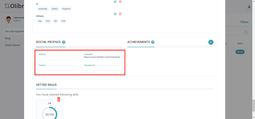
Task: Delete the UI skills group
Action: tap(120, 2)
